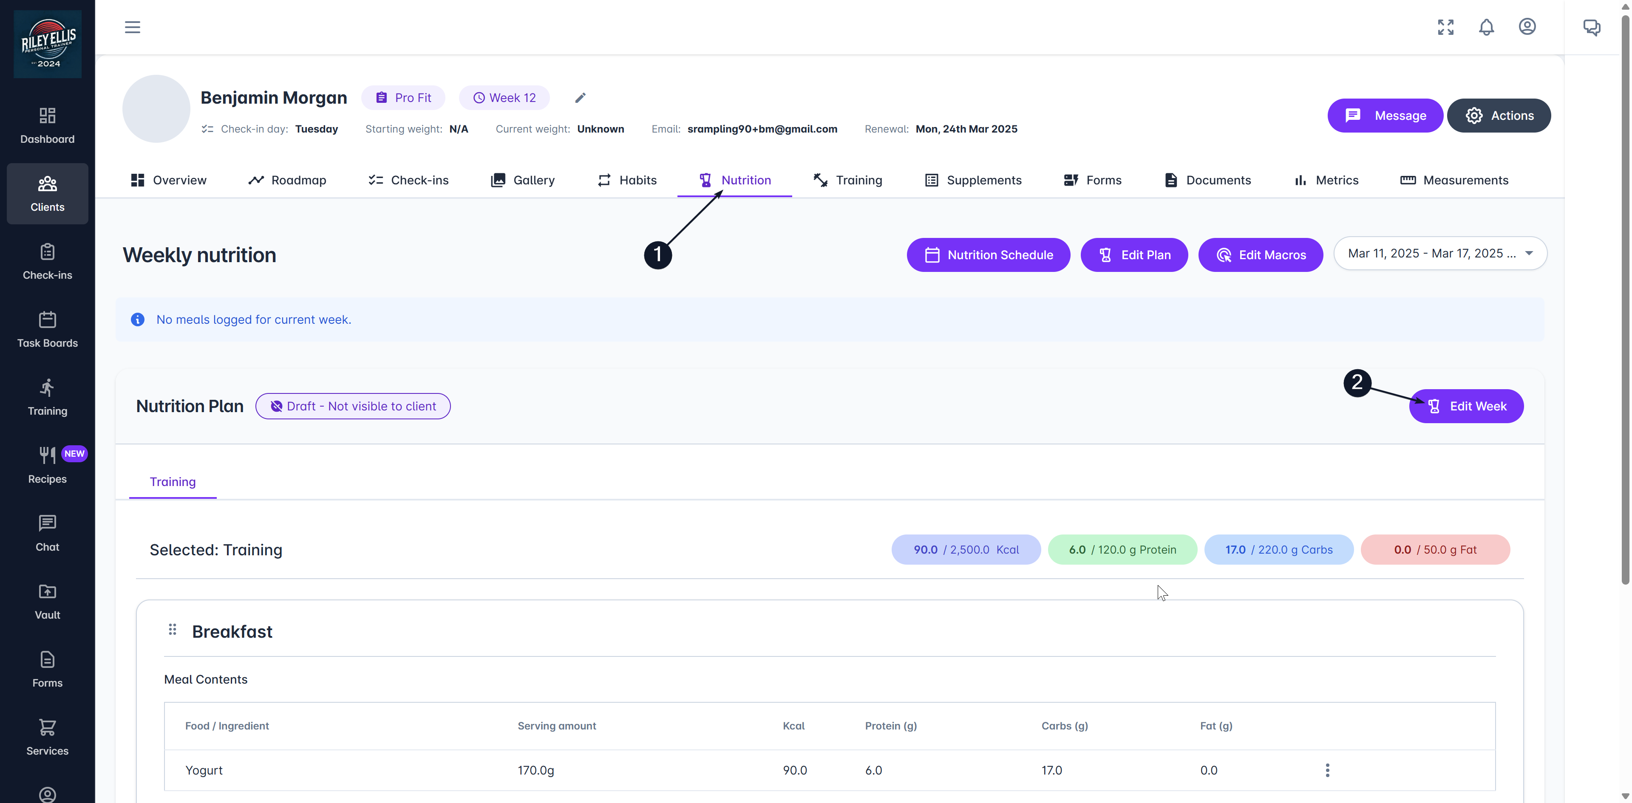This screenshot has width=1632, height=803.
Task: Click the Edit Macros button
Action: 1261,254
